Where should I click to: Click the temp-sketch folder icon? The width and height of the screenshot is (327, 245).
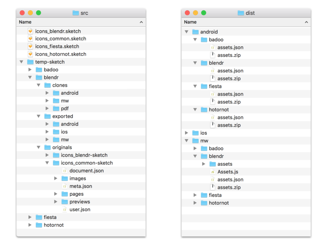(x=30, y=62)
